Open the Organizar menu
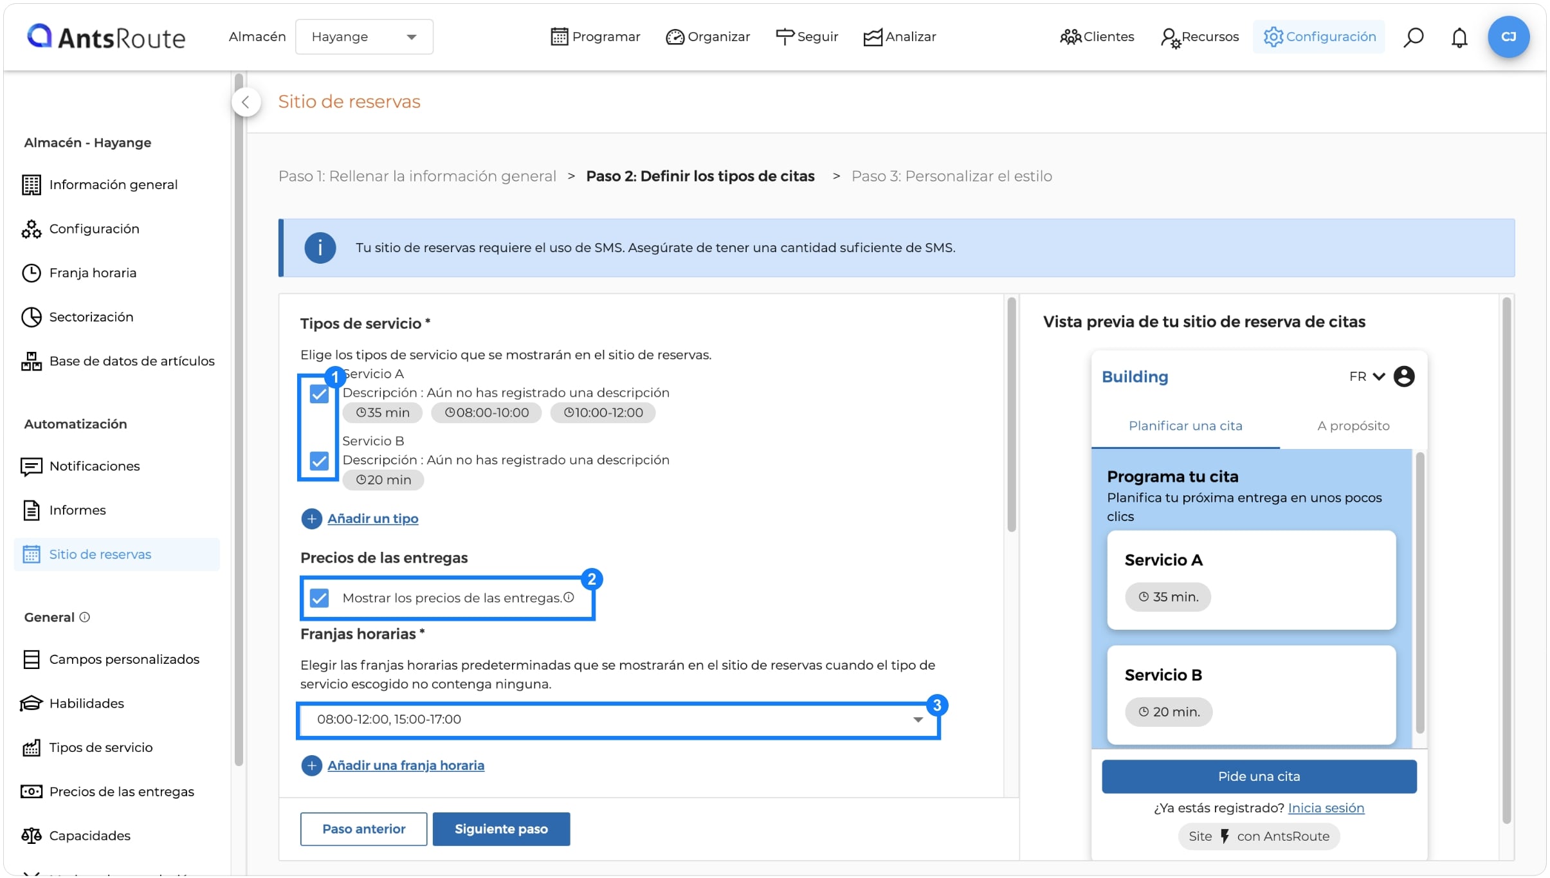1550x878 pixels. [x=707, y=37]
